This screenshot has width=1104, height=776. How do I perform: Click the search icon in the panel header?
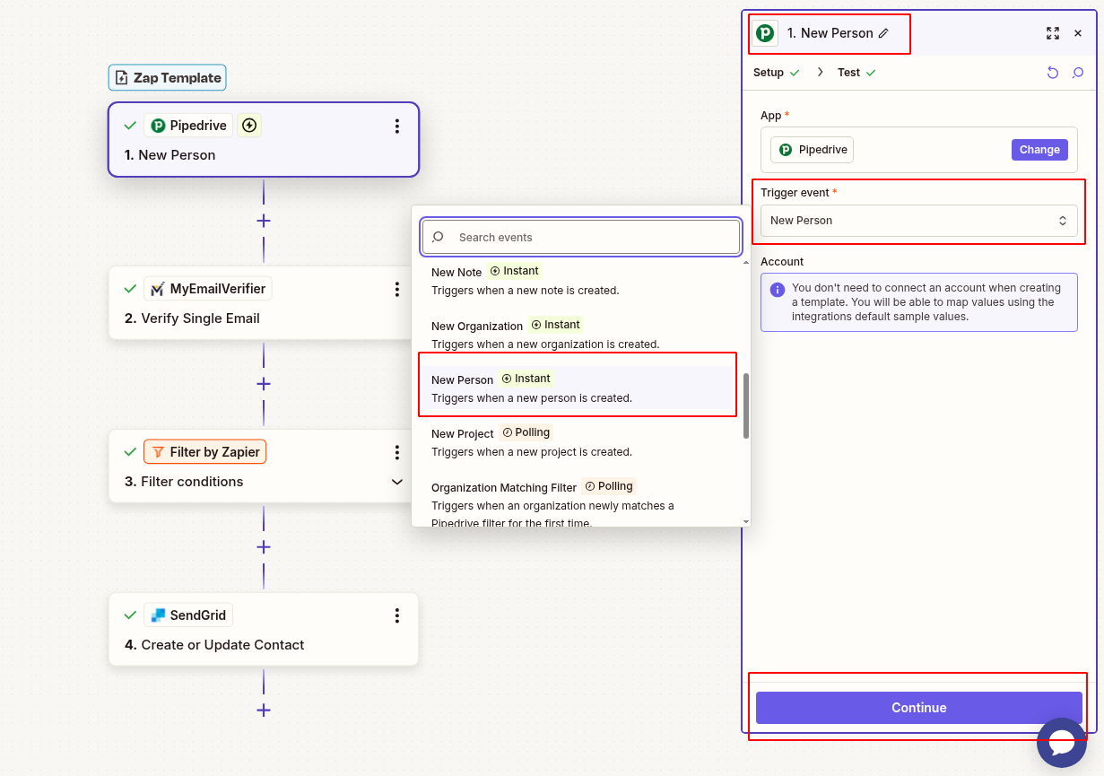(x=1078, y=72)
